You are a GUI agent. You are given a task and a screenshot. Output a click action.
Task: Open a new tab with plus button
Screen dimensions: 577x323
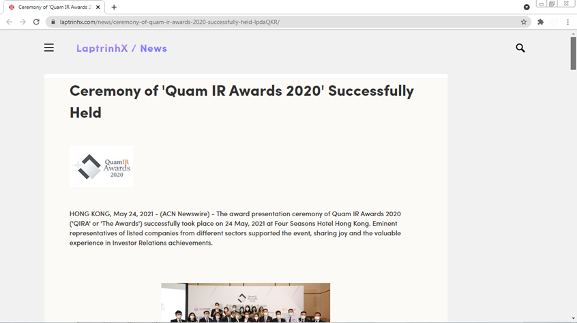(114, 7)
